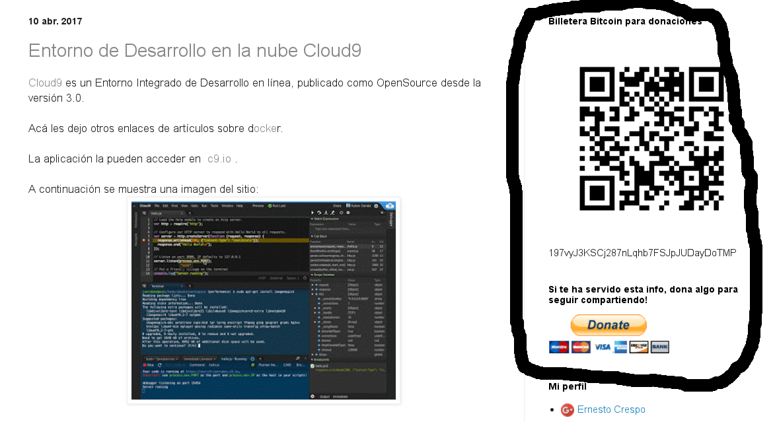Click the MasterCard payment icon

coord(581,347)
